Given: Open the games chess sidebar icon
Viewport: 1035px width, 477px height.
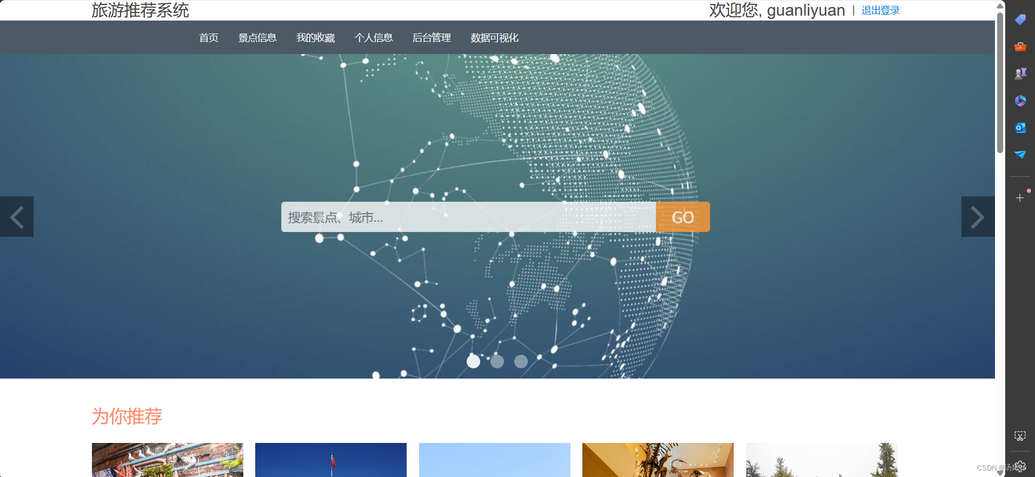Looking at the screenshot, I should (x=1020, y=74).
